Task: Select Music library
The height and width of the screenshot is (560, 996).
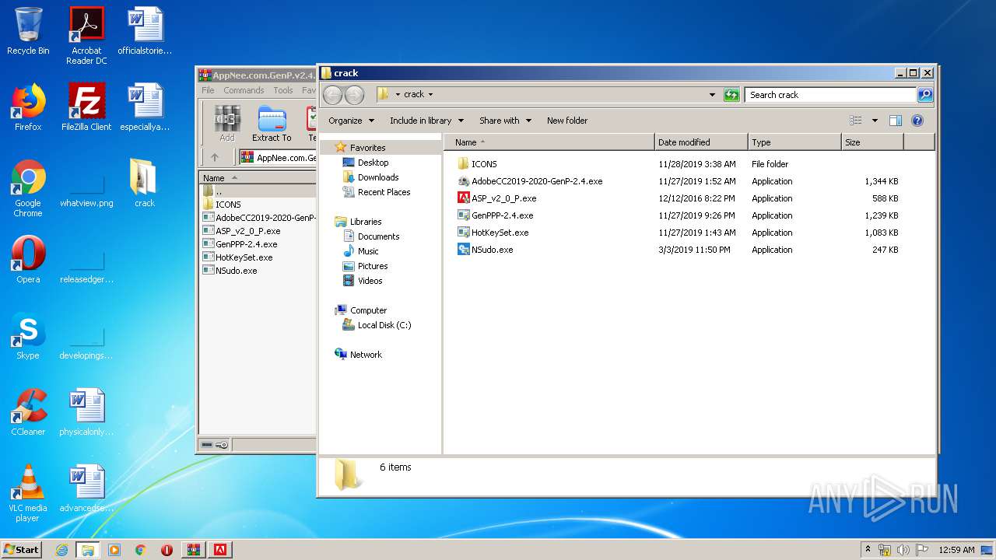Action: tap(368, 251)
